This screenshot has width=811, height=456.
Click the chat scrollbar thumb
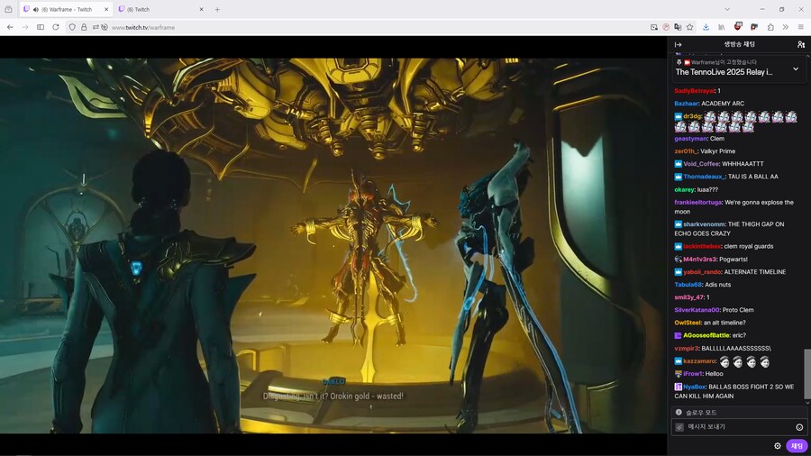[806, 374]
